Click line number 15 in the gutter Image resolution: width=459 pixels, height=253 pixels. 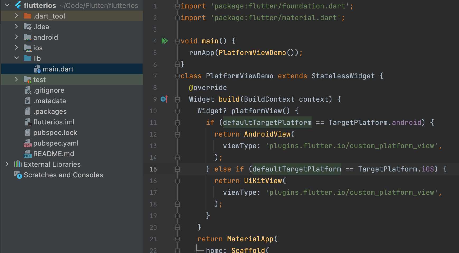(153, 169)
